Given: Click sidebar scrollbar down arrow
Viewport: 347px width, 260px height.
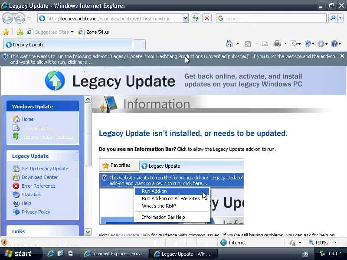Looking at the screenshot, I should [x=88, y=232].
